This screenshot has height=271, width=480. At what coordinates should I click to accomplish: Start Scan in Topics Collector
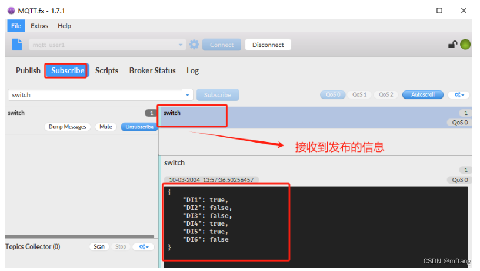coord(99,246)
